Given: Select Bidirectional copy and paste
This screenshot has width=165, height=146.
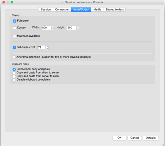Looking at the screenshot, I should click(x=14, y=69).
